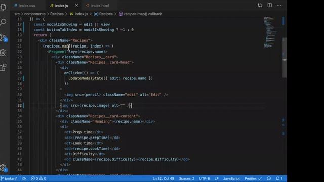Click 'buttonTabIndex' on line 18
The height and width of the screenshot is (182, 324).
(62, 30)
